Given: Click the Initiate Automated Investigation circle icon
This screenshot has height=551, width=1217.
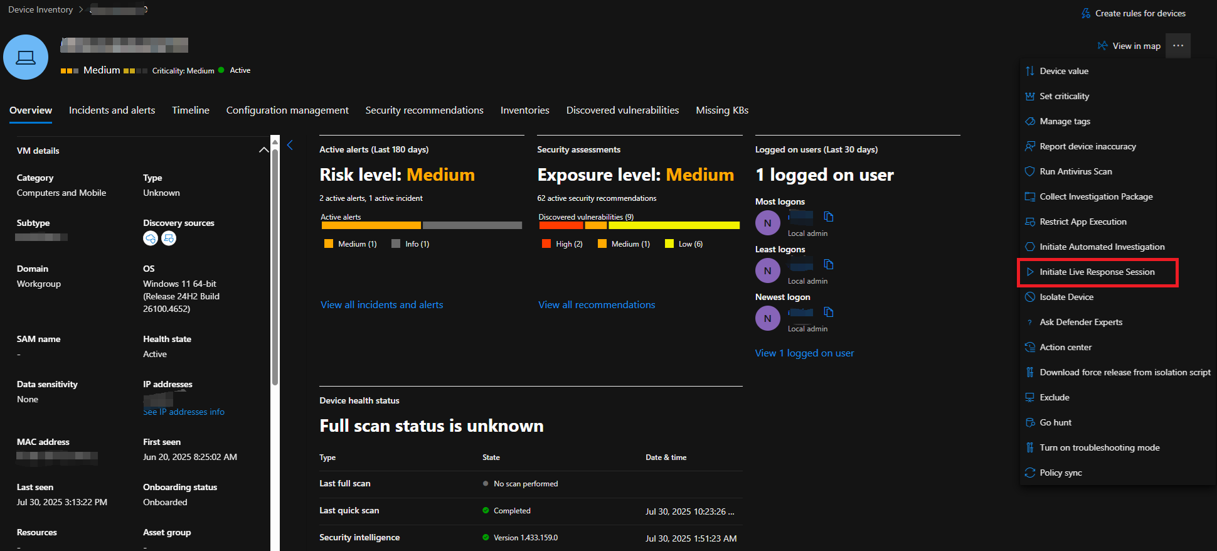Looking at the screenshot, I should 1029,247.
